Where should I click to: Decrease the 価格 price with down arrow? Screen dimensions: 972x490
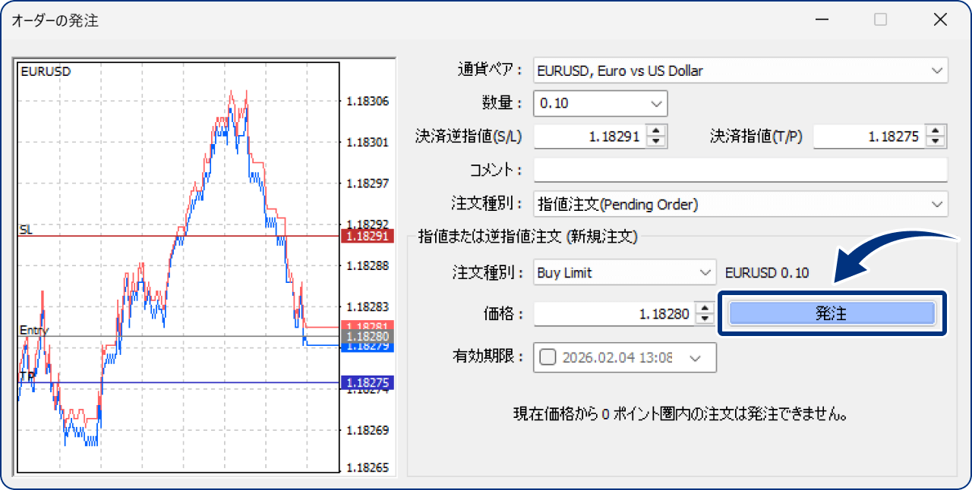(706, 318)
